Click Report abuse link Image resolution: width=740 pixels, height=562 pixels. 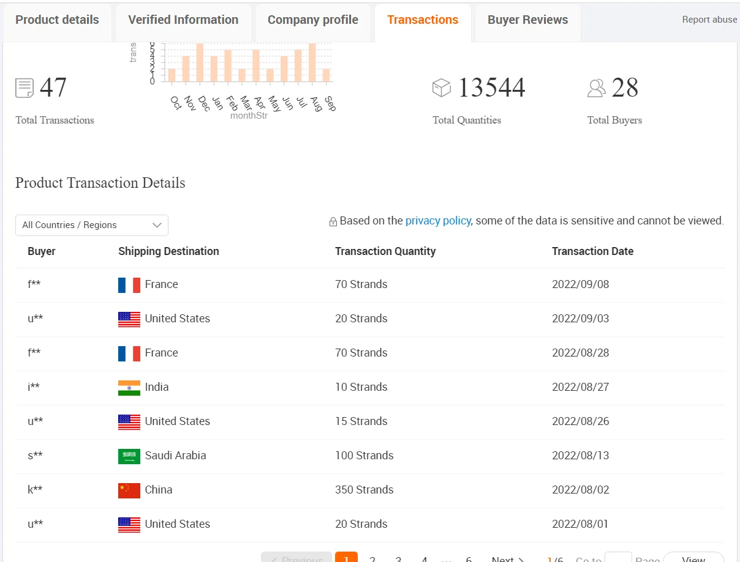coord(709,20)
